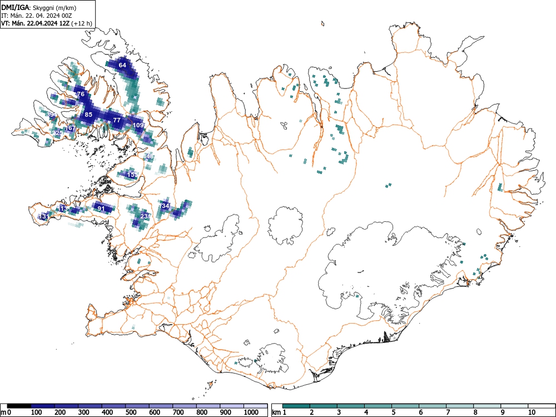Click the metre legend label '700'
This screenshot has height=417, width=556.
click(x=178, y=412)
